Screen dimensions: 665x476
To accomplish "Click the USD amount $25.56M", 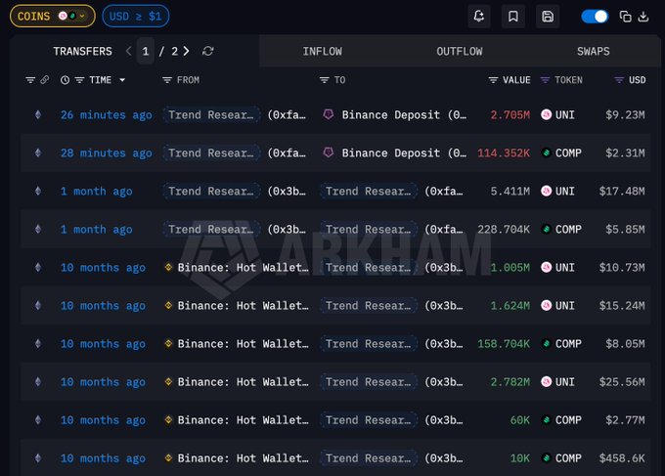I will tap(622, 382).
